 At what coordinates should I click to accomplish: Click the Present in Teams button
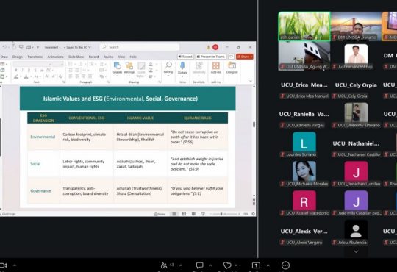point(211,57)
